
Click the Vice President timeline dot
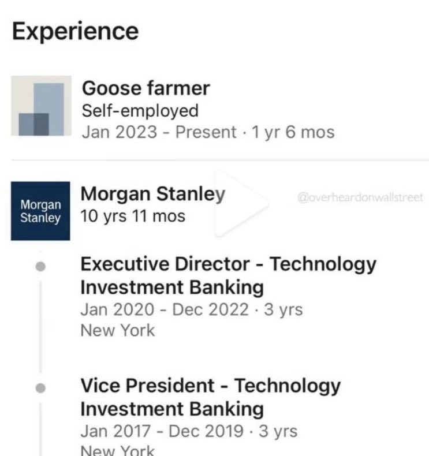(40, 388)
